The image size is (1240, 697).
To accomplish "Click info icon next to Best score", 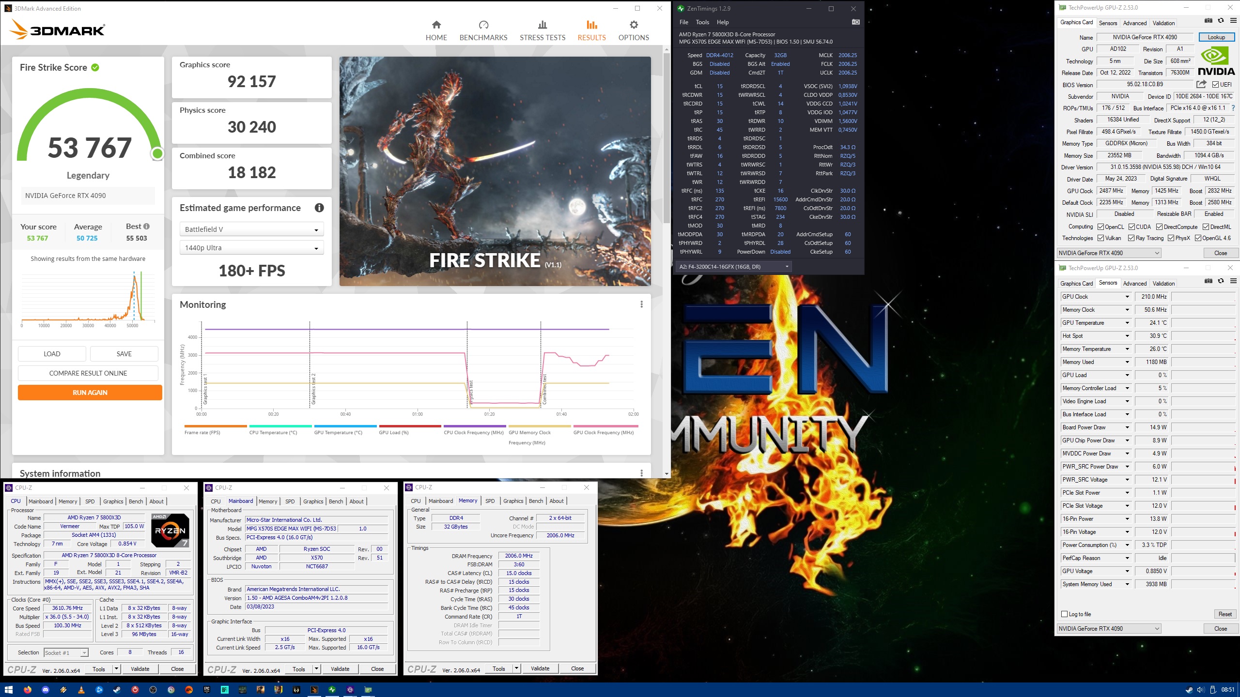I will 147,226.
